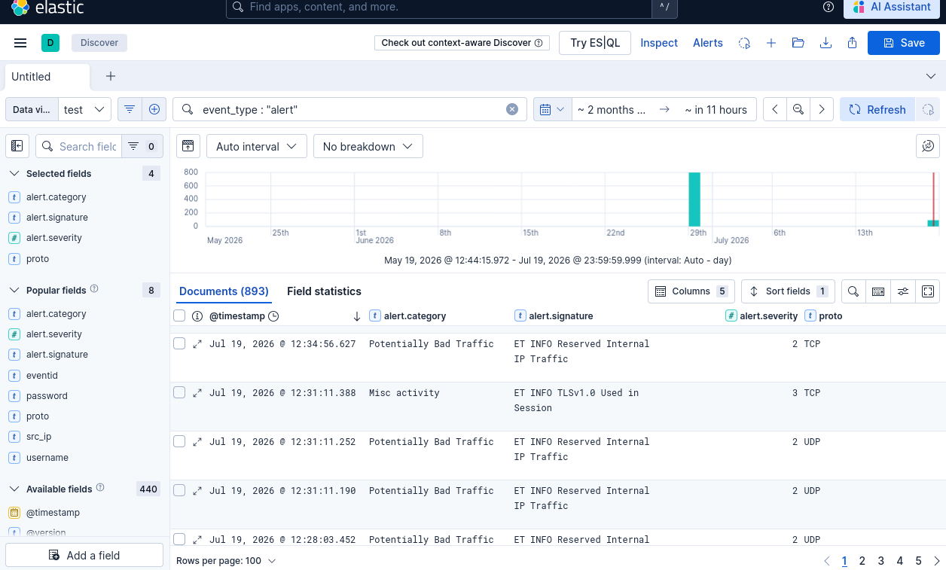Clear the query with the X icon
The width and height of the screenshot is (946, 570).
512,109
